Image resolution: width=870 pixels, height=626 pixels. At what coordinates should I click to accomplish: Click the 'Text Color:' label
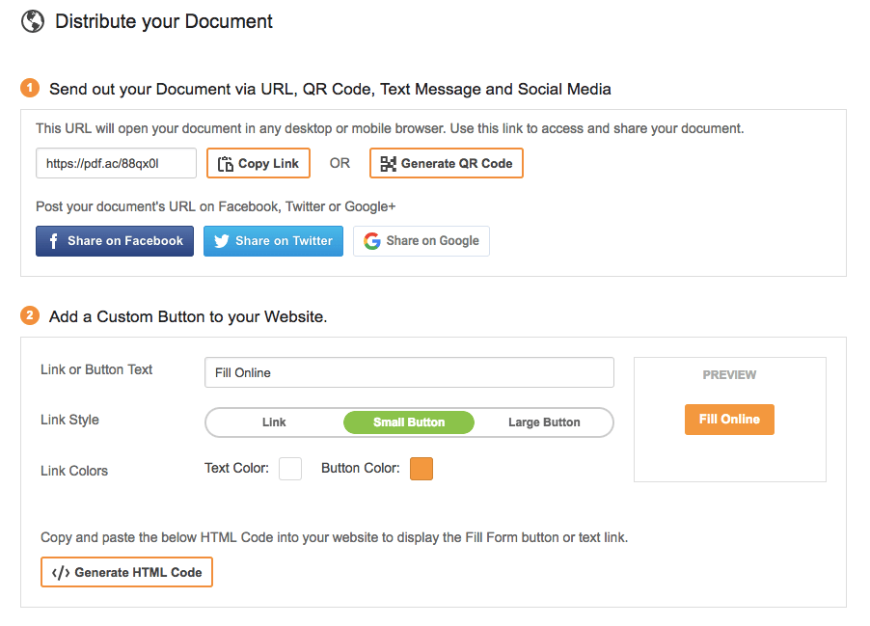[x=236, y=468]
